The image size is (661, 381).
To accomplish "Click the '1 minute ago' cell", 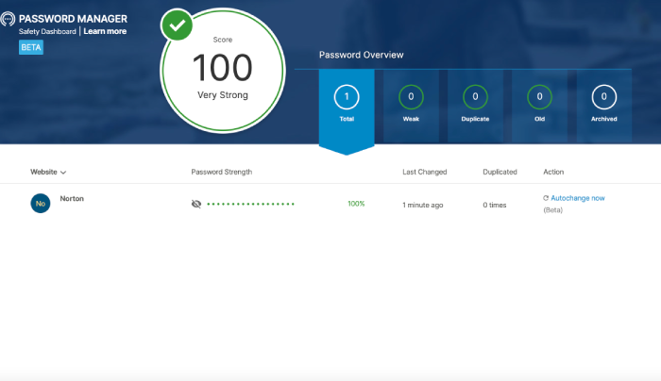I will (x=423, y=205).
